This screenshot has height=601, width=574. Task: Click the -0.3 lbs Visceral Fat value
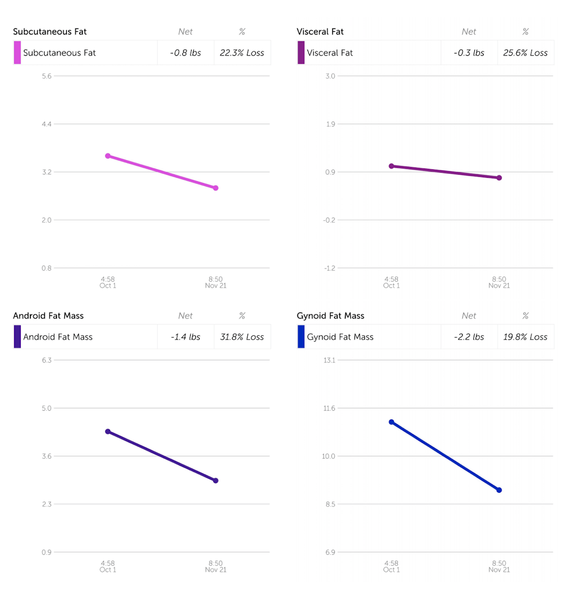[x=469, y=52]
